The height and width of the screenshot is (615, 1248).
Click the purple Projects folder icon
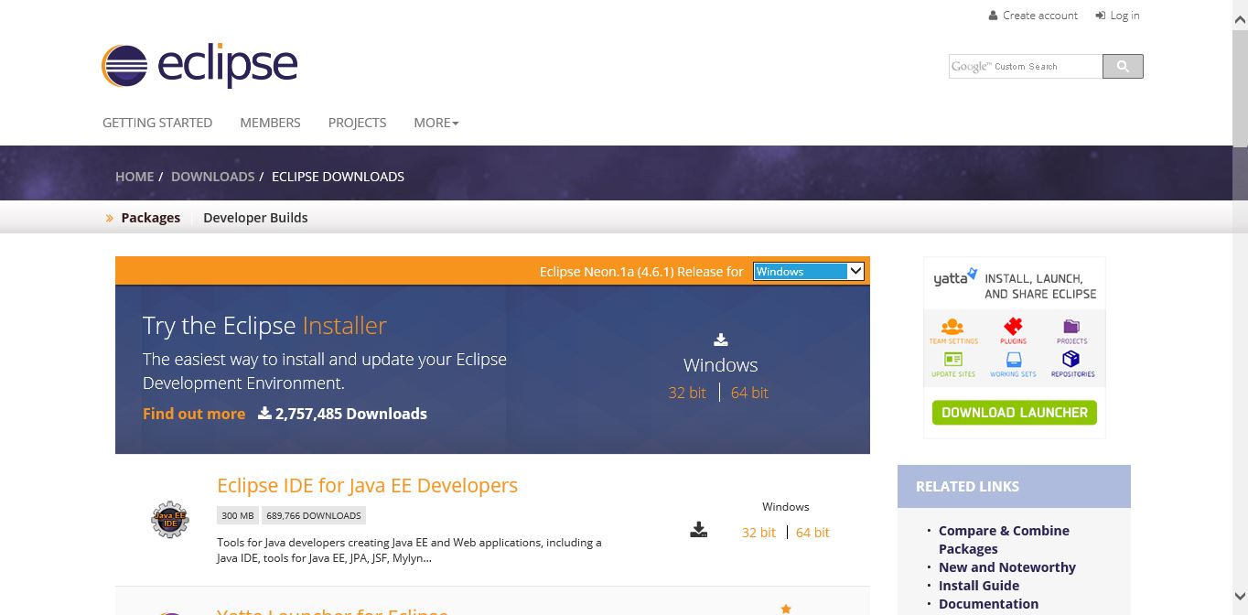[x=1071, y=326]
